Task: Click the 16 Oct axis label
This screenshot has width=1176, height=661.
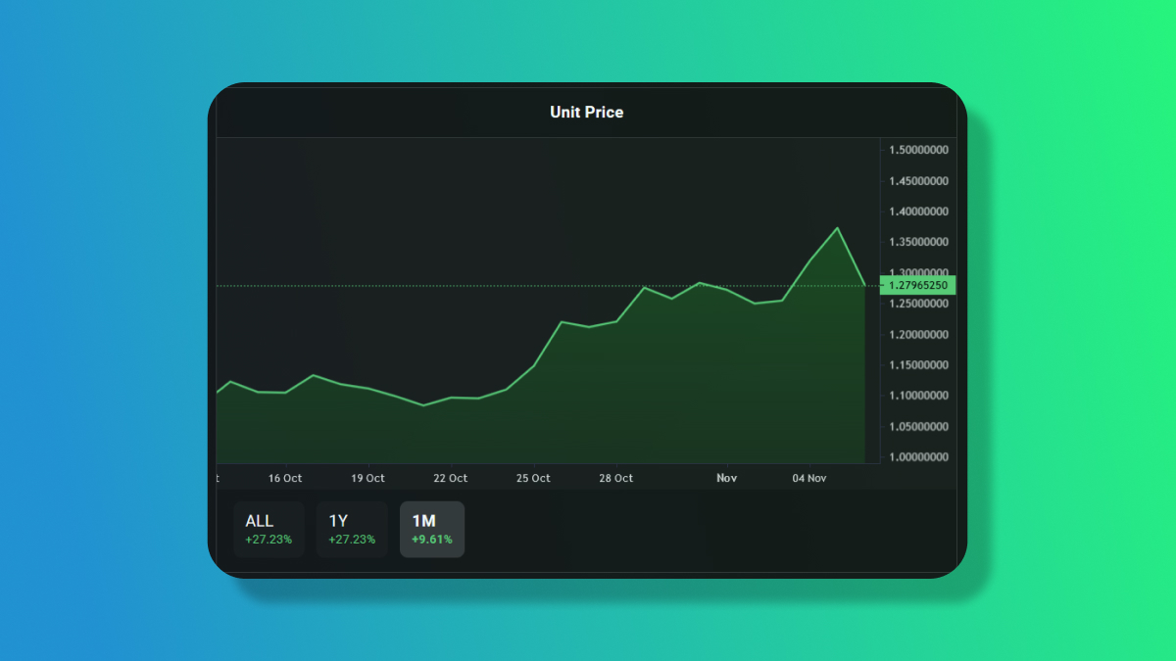Action: pos(283,478)
